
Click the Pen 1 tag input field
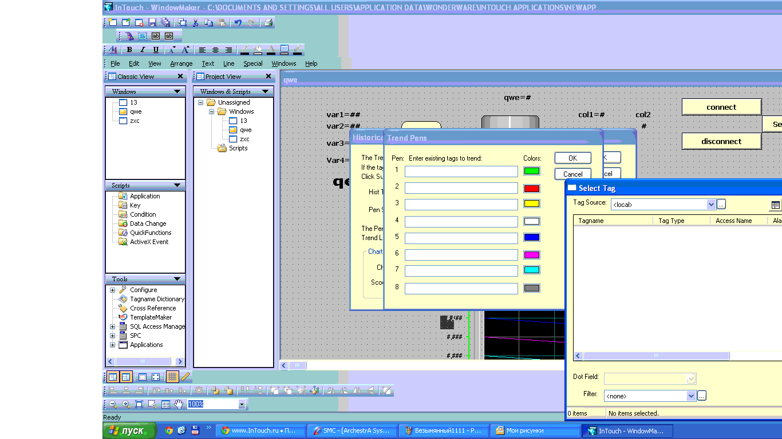461,171
